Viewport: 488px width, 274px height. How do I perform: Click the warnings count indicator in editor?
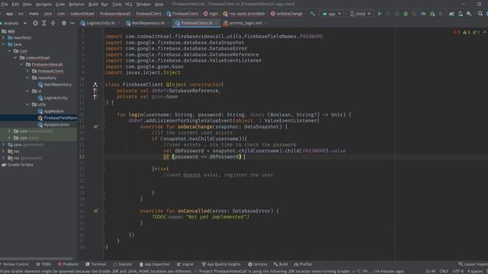[466, 32]
